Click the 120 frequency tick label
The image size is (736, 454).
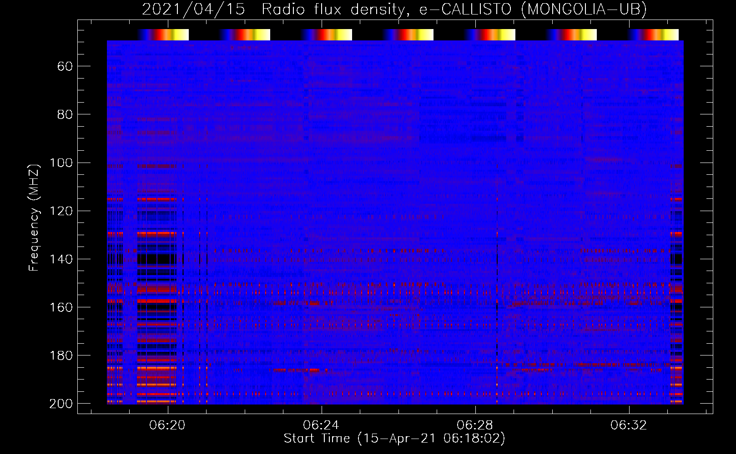[x=61, y=211]
